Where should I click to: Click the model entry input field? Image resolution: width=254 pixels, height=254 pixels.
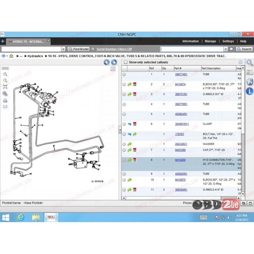point(31,49)
